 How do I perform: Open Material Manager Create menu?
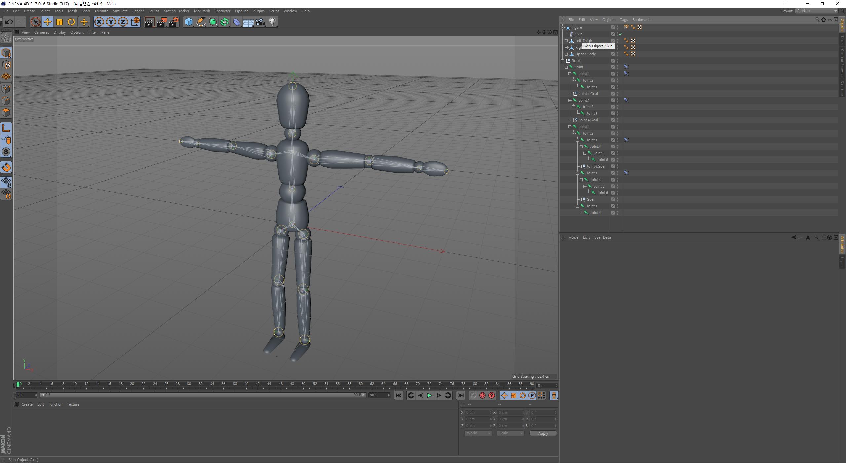pos(27,404)
